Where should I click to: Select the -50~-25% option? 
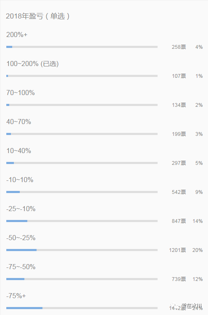click(21, 238)
